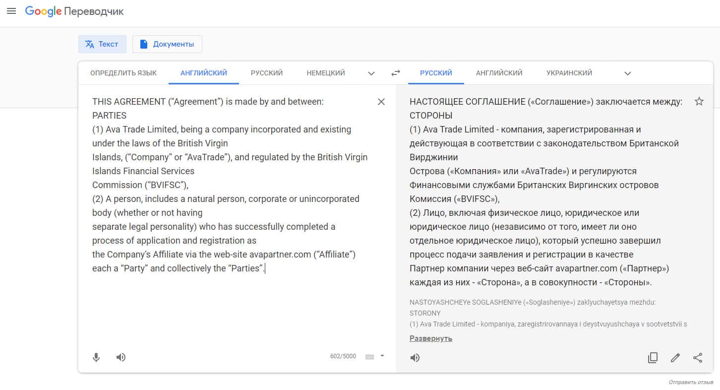Open the hamburger main menu
Viewport: 720px width, 390px height.
11,11
